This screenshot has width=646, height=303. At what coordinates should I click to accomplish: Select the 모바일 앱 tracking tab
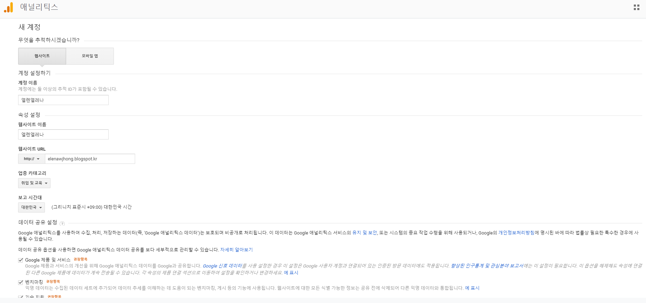90,56
